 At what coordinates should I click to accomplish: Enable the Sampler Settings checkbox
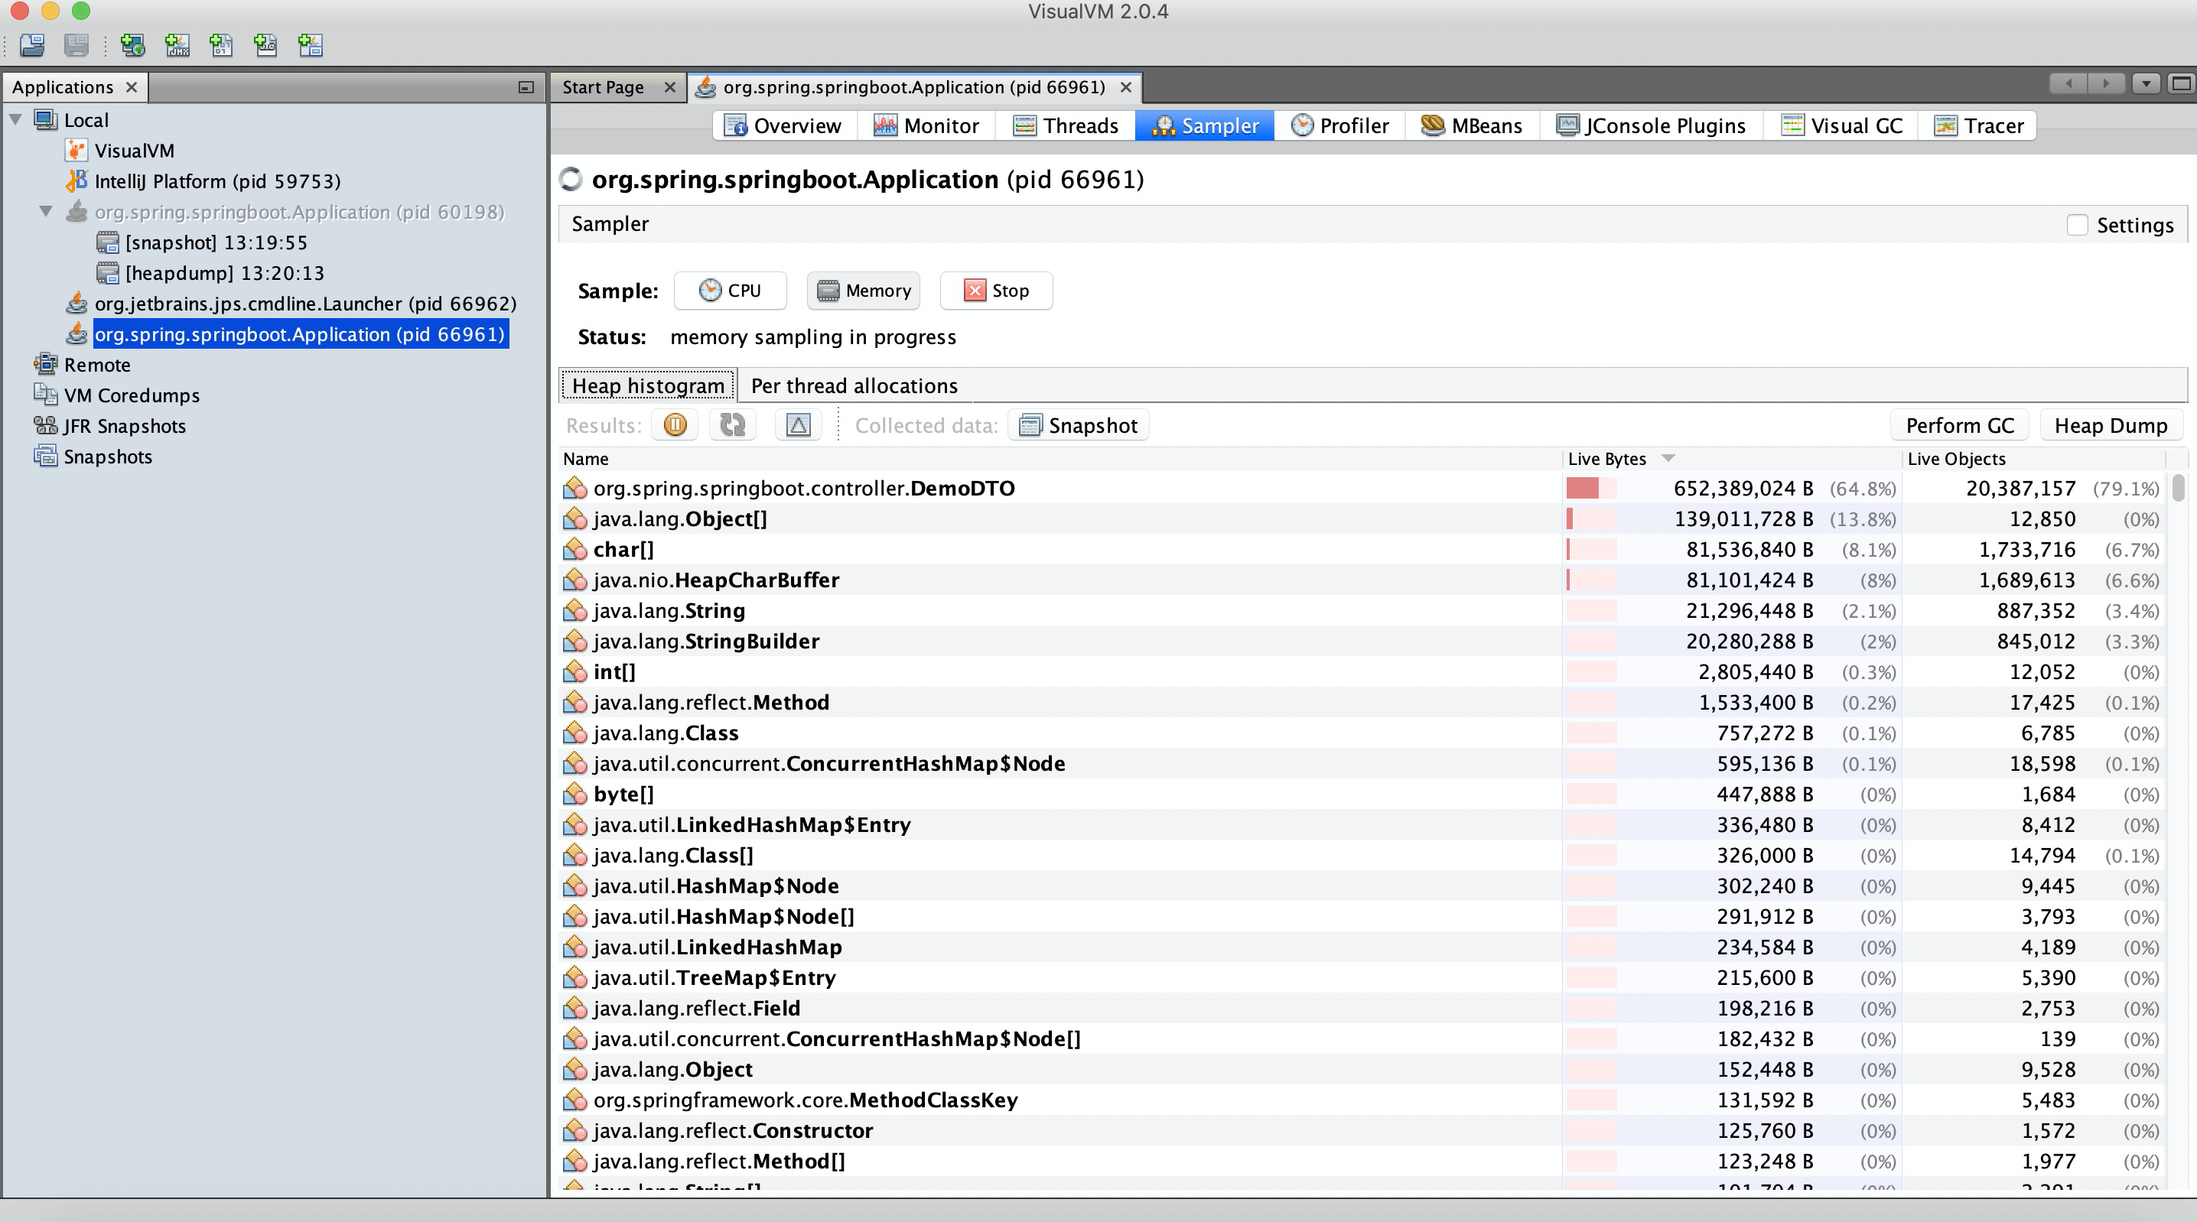click(x=2078, y=225)
